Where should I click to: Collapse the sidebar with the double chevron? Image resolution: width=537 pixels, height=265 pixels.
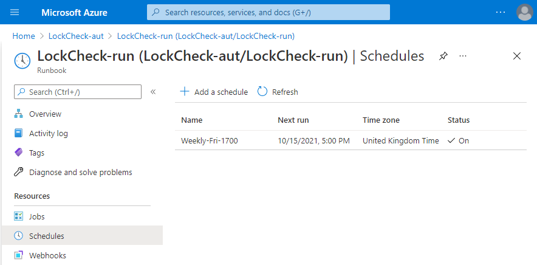153,92
